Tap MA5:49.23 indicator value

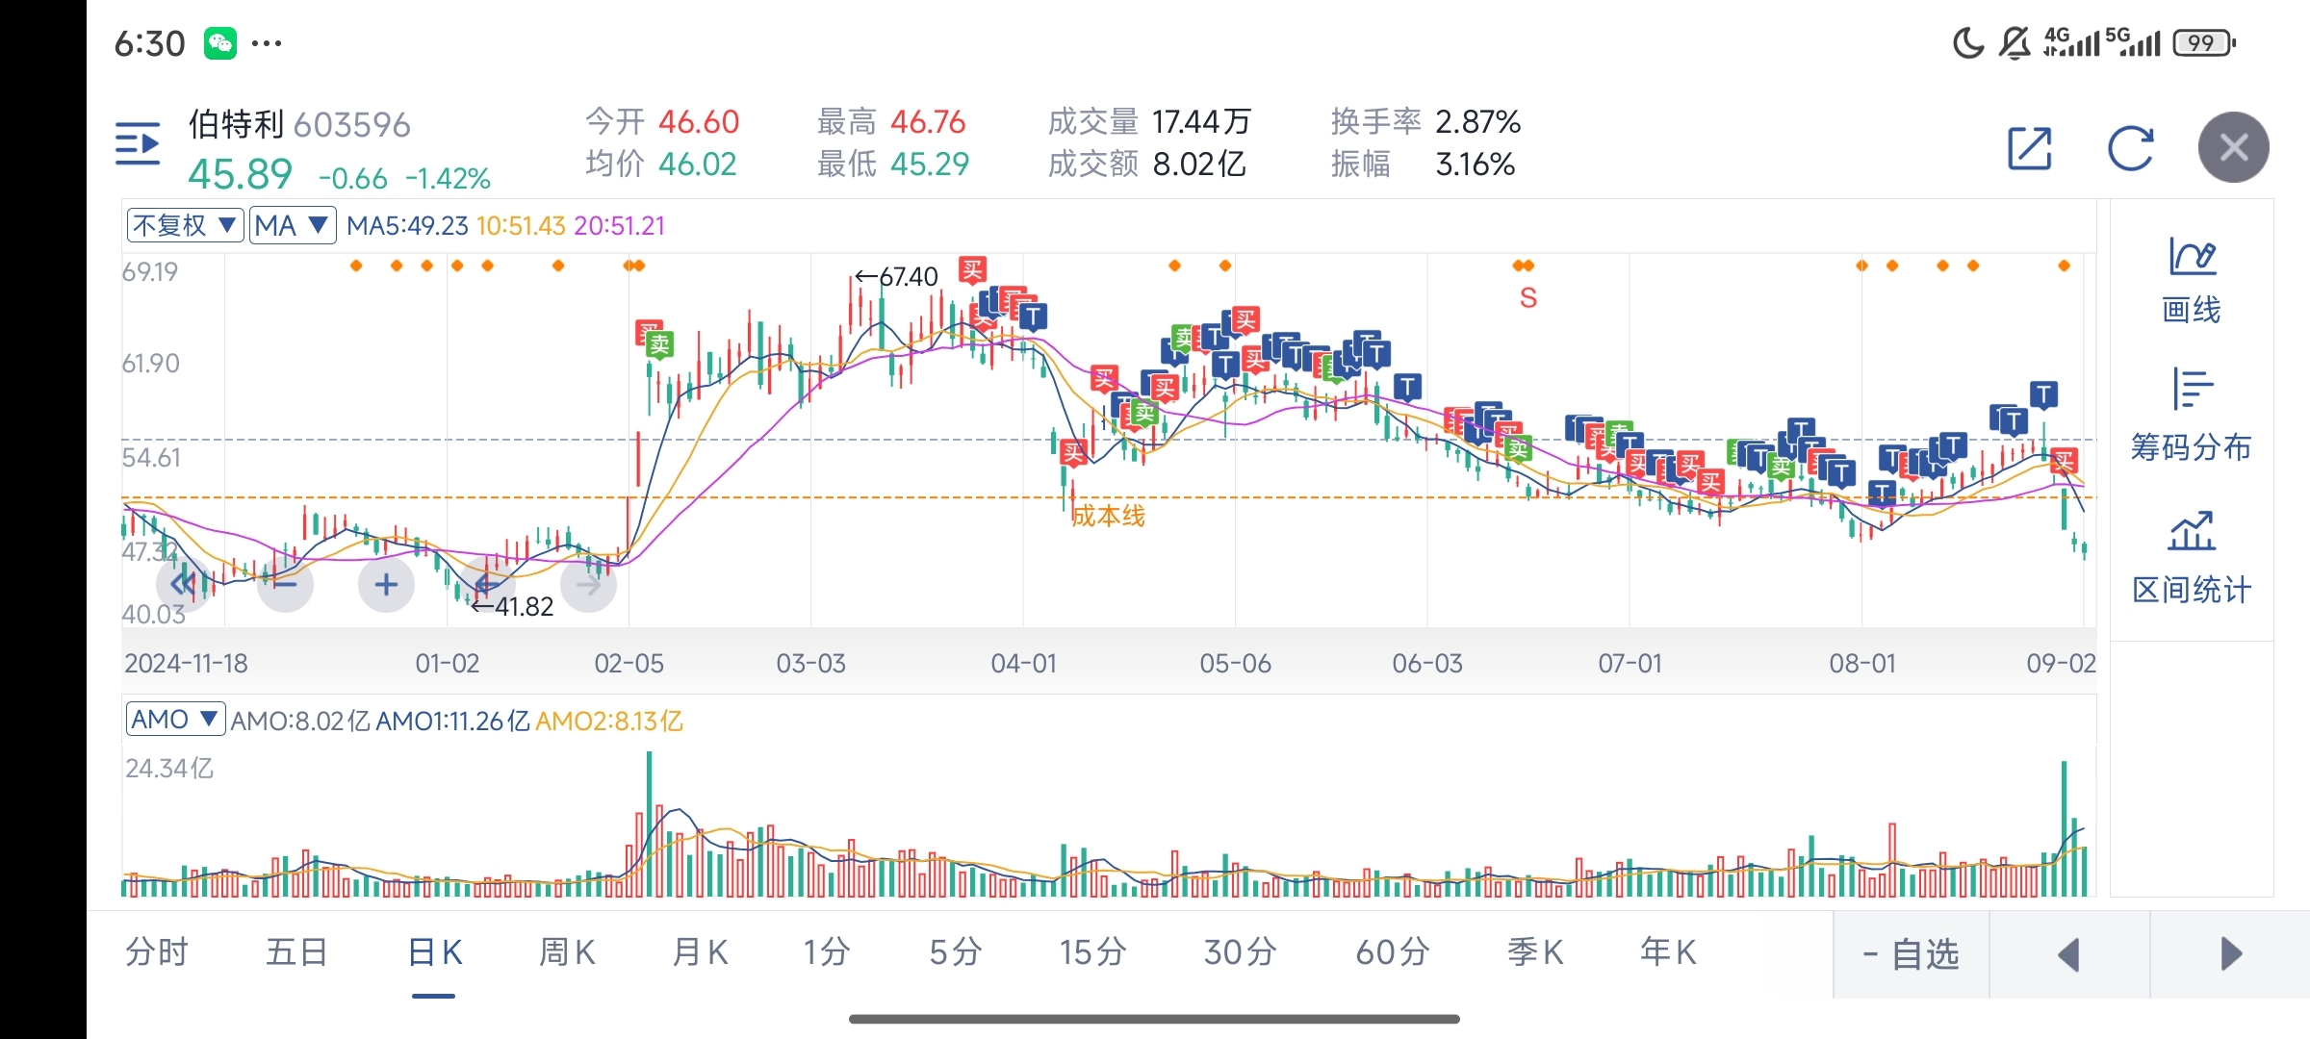coord(407,226)
